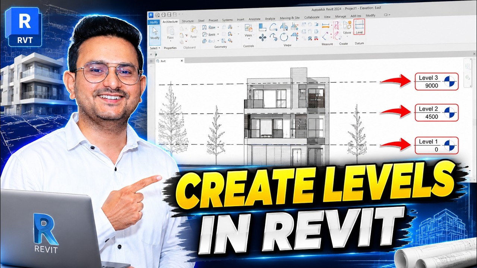Click the Paste clipboard icon

click(x=194, y=29)
